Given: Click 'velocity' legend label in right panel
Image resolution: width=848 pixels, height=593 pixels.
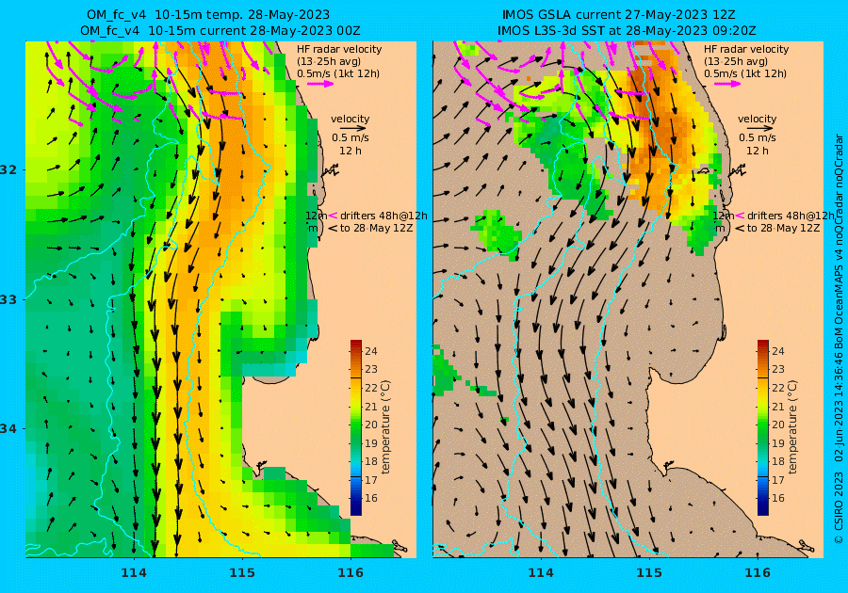Looking at the screenshot, I should pyautogui.click(x=757, y=119).
